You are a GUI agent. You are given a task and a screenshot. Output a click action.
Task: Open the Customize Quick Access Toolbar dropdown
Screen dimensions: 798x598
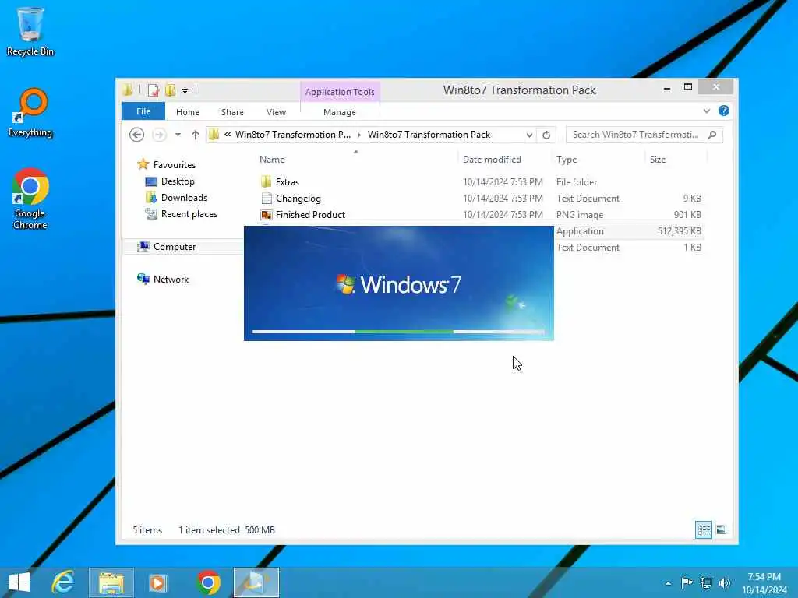[x=185, y=91]
